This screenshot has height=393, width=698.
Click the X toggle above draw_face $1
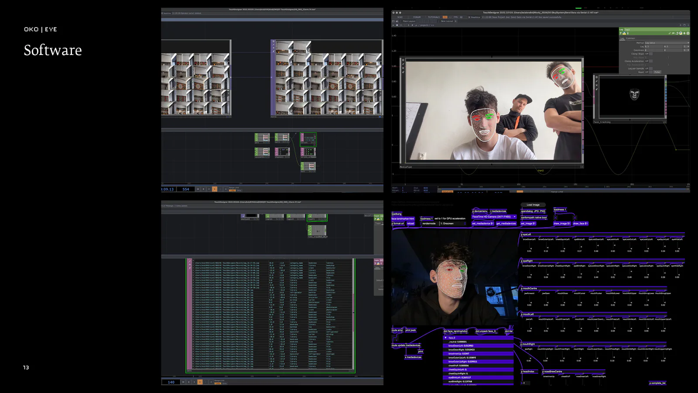pos(575,217)
